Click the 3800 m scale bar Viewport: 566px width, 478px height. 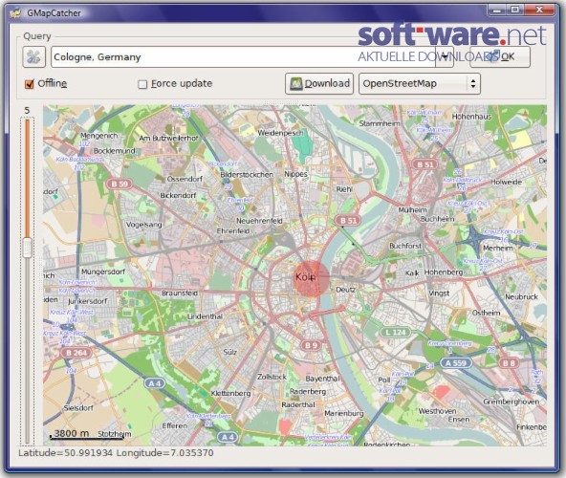click(87, 434)
